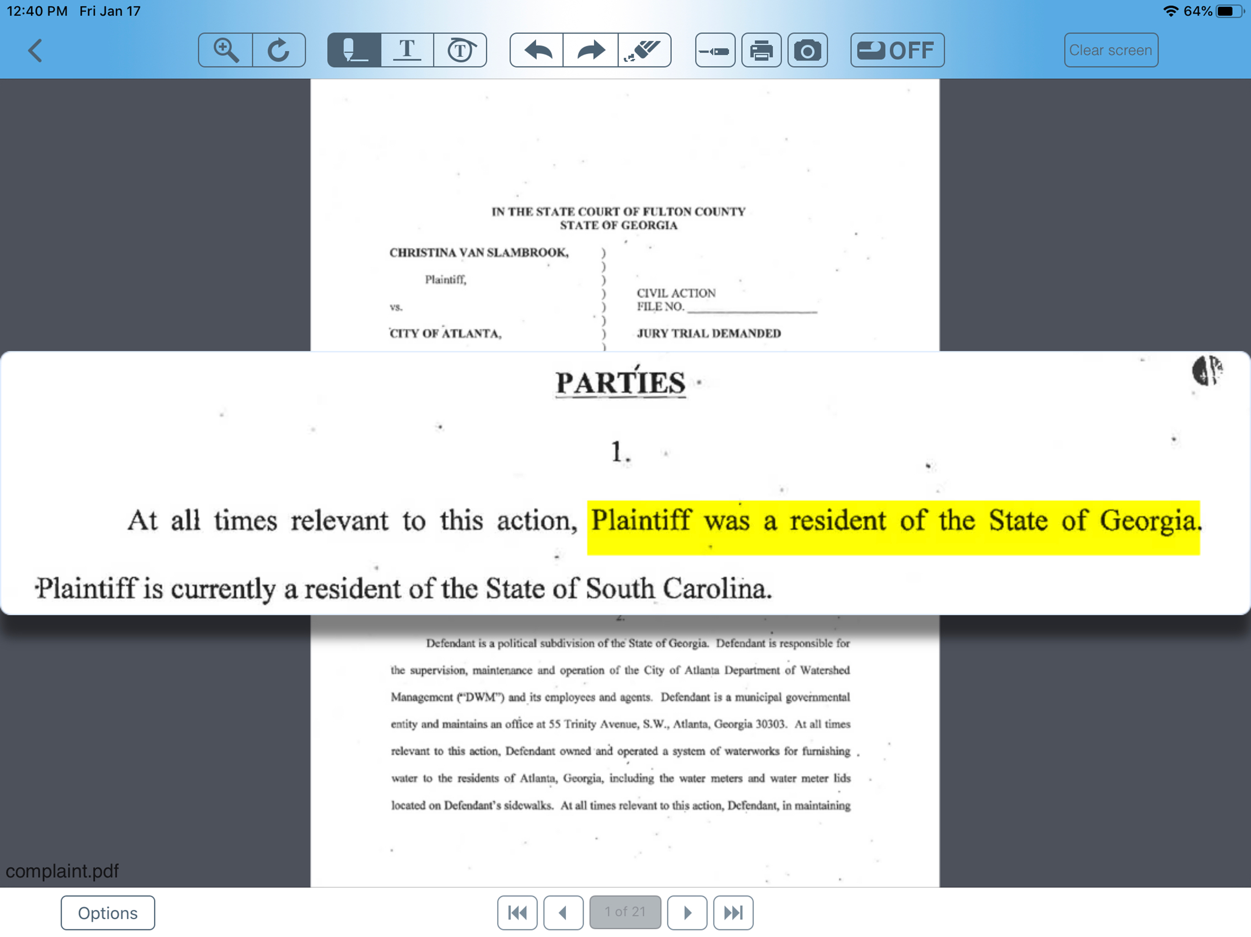Image resolution: width=1251 pixels, height=937 pixels.
Task: Print the document
Action: [x=761, y=50]
